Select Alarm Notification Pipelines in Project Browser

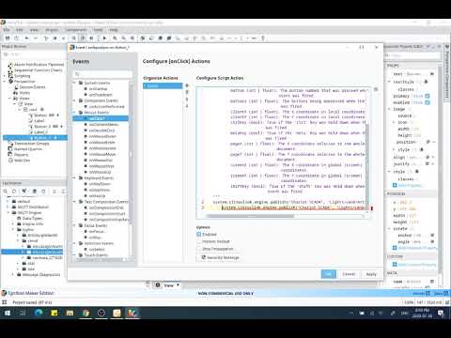point(39,64)
